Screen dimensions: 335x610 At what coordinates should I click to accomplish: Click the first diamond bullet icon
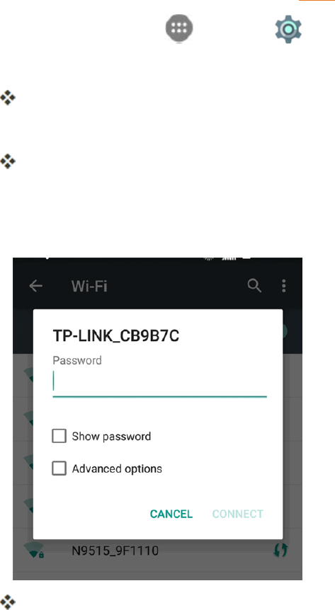tap(8, 97)
